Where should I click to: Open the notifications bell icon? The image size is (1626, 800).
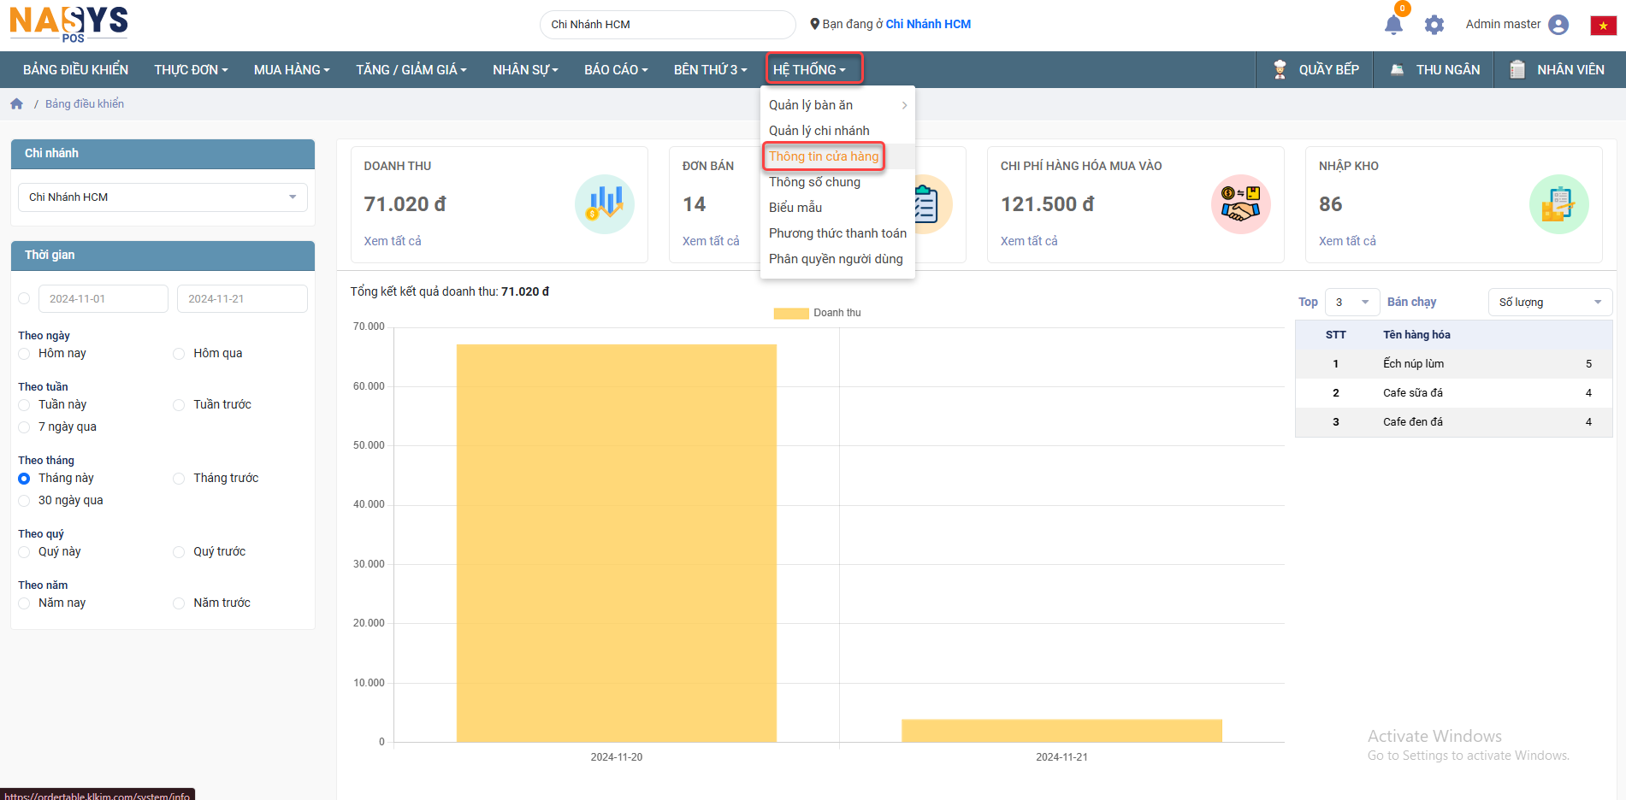[1393, 25]
